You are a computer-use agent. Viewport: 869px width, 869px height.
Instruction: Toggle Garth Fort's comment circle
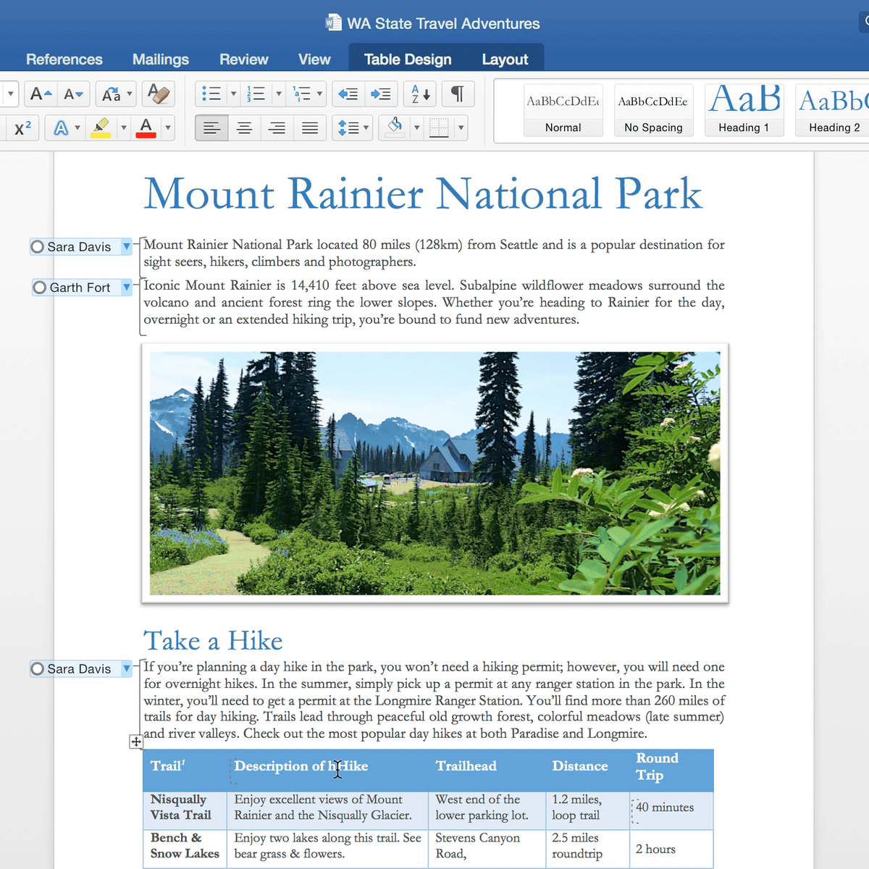40,287
